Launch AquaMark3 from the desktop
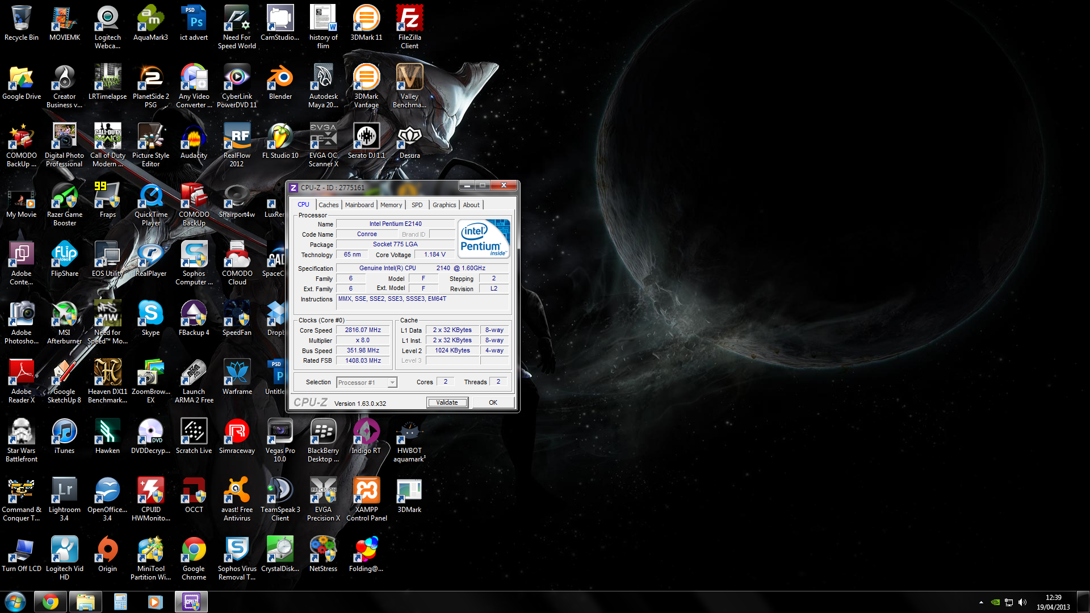 click(x=150, y=23)
